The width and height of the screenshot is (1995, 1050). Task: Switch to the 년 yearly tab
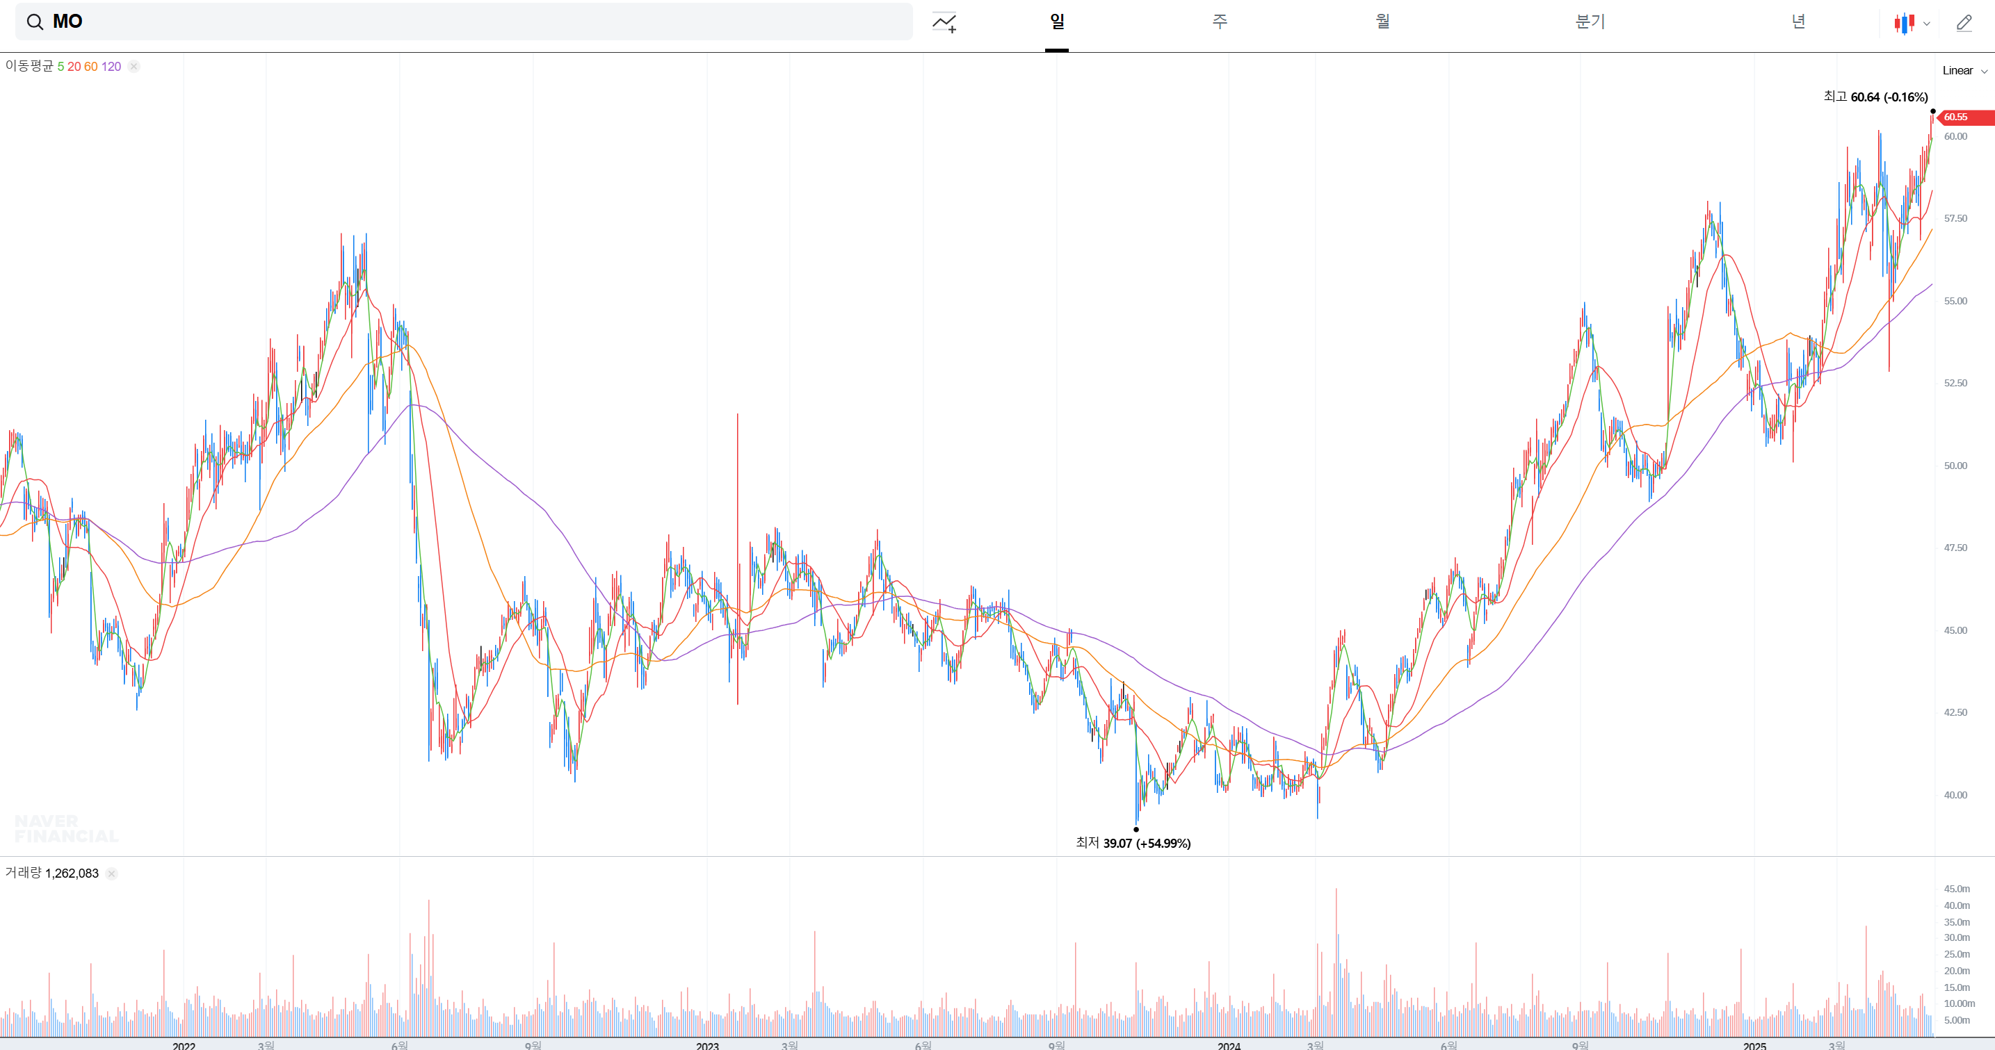coord(1798,22)
